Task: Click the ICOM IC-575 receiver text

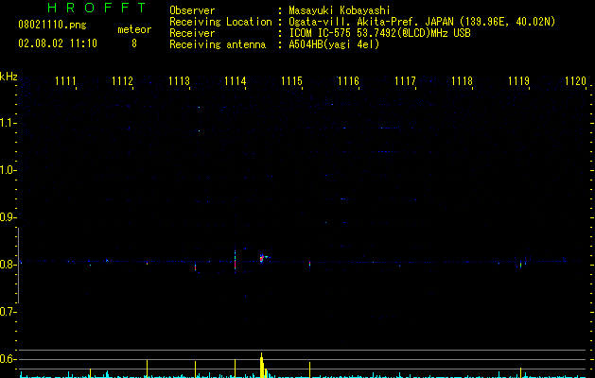Action: point(379,33)
